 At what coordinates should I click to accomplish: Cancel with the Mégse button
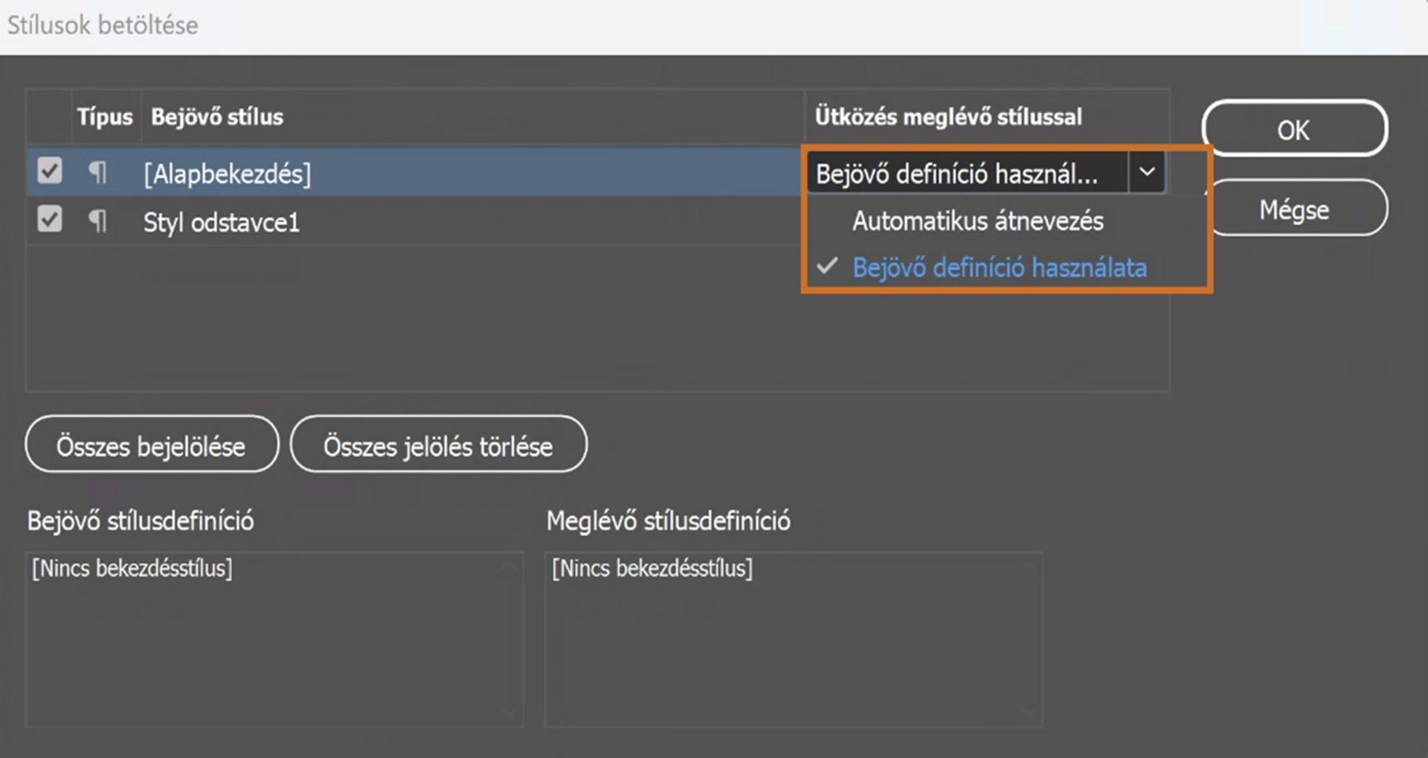tap(1295, 210)
